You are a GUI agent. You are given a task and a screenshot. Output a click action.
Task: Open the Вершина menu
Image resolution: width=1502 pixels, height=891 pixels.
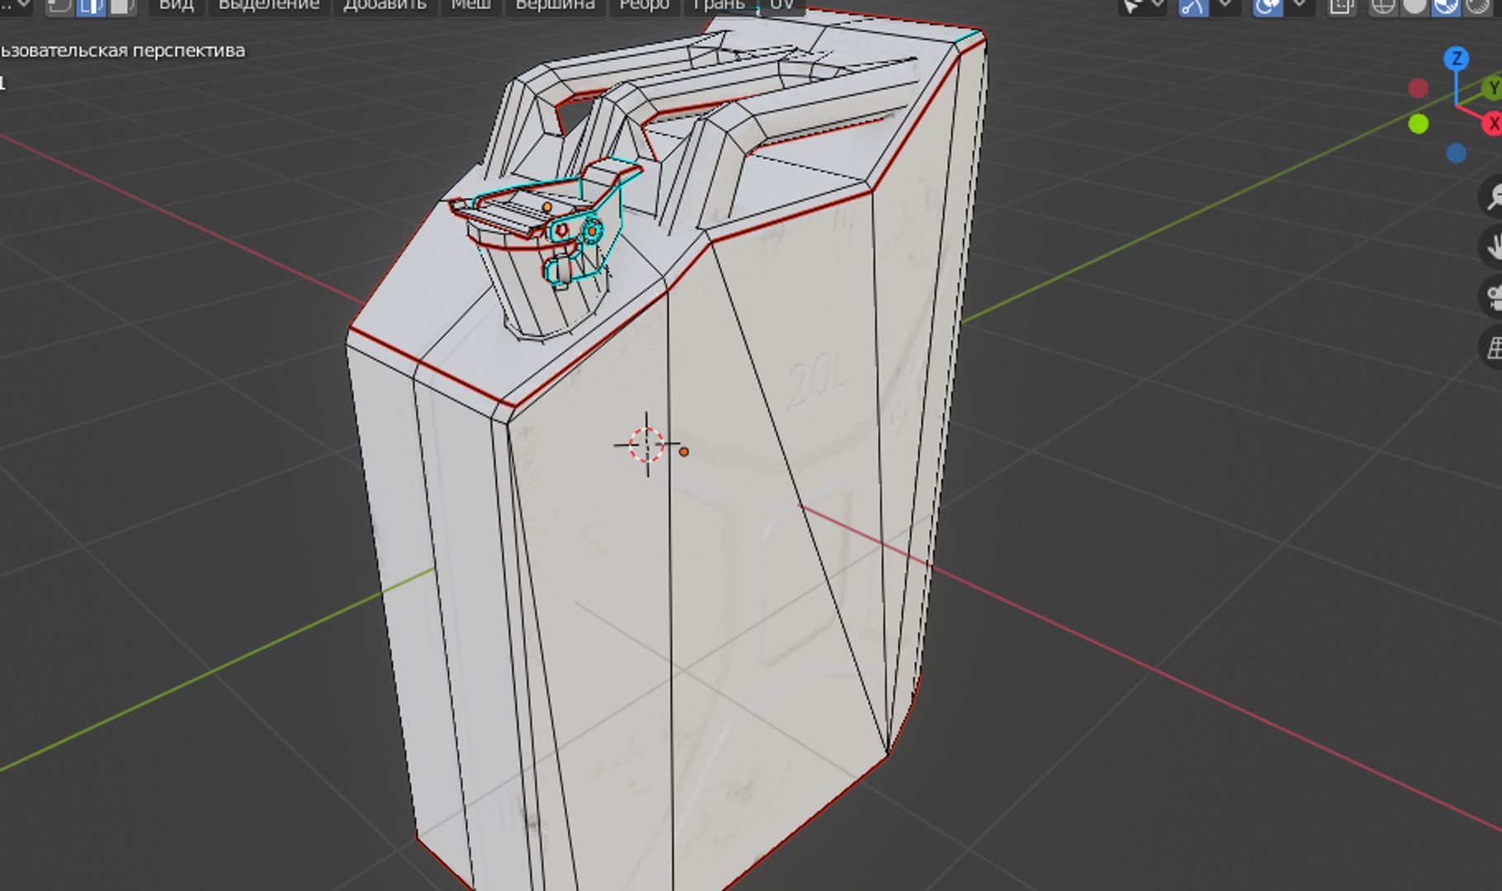pyautogui.click(x=555, y=6)
